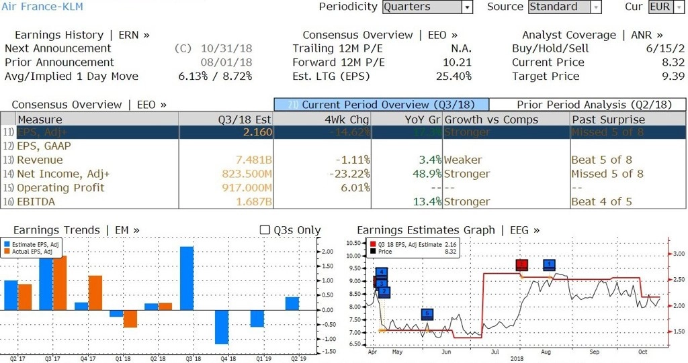Open the Cur currency dropdown showing EUR
This screenshot has width=688, height=363.
click(x=666, y=7)
